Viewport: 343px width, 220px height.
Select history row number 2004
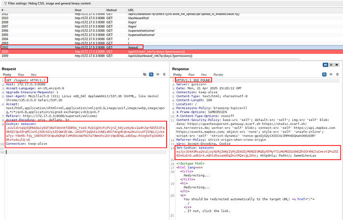point(171,39)
